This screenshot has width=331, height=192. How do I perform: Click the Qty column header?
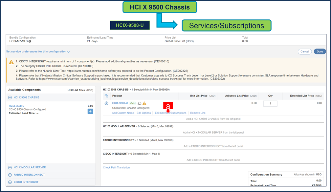click(270, 96)
